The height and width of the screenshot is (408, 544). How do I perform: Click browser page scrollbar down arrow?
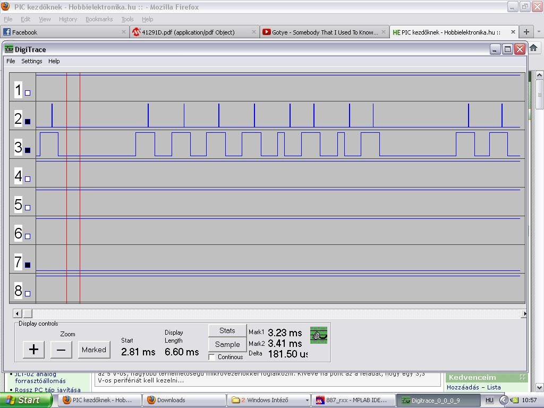click(x=539, y=387)
